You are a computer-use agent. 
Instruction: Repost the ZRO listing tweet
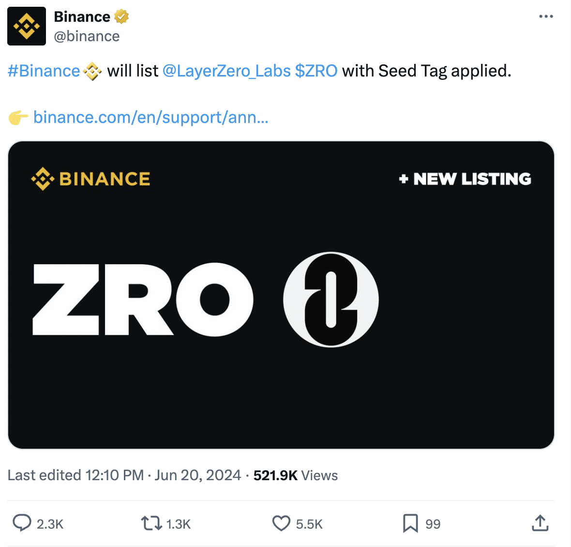pos(151,523)
